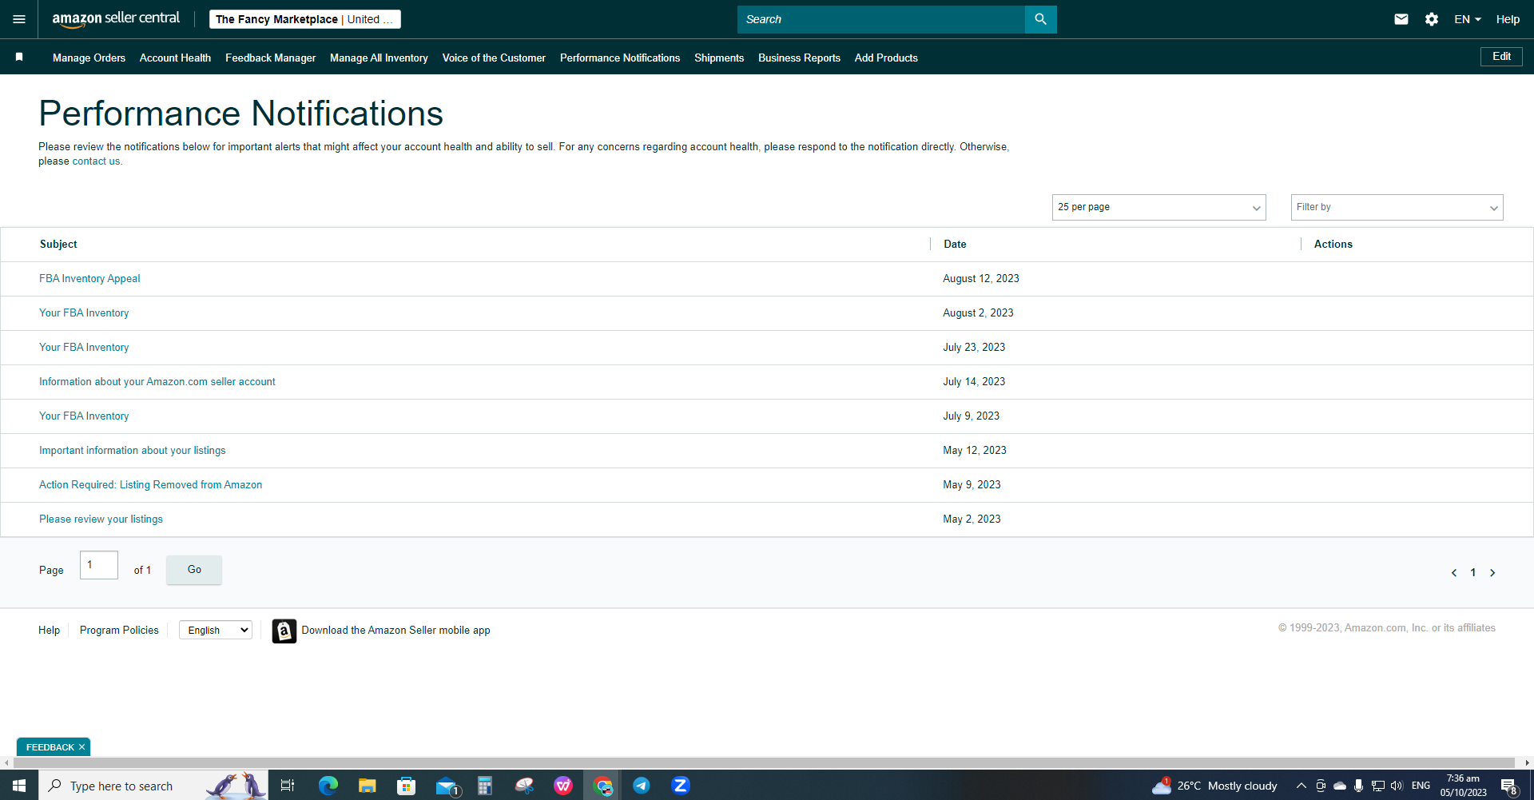Click the Amazon Seller mobile app icon

284,631
